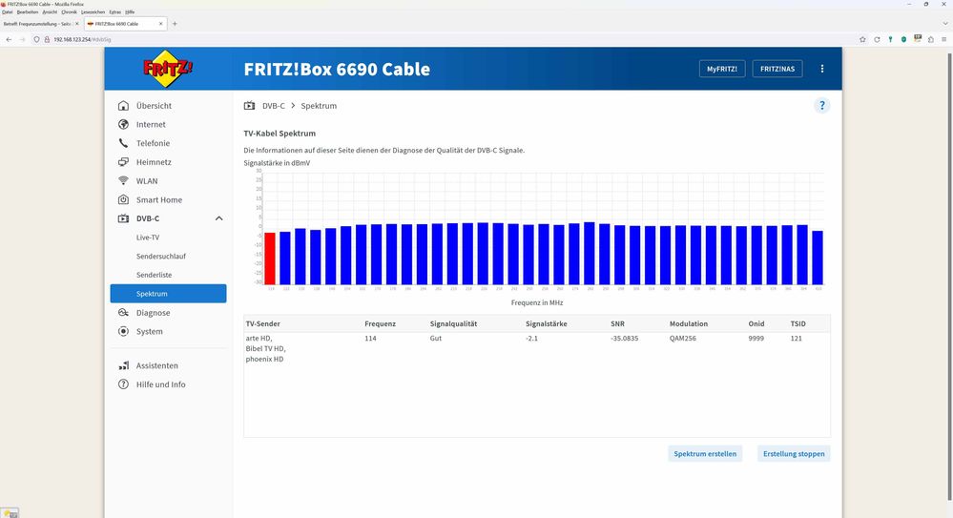Open the Ansicht menu
Viewport: 953px width, 518px height.
[x=50, y=12]
